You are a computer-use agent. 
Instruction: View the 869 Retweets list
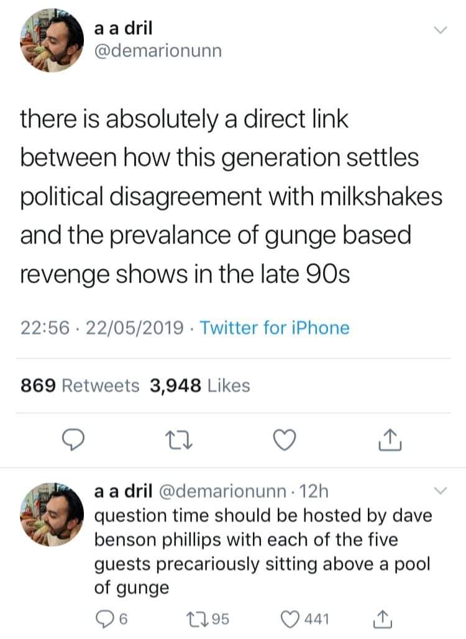80,386
